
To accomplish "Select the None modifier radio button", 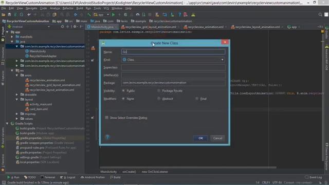I will point(123,98).
